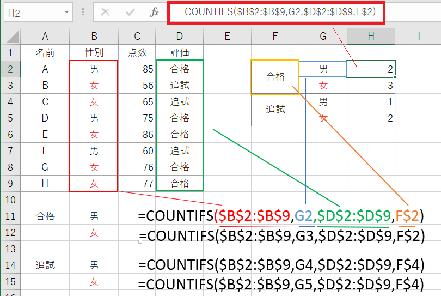Click the formula bar options dots handle

click(x=83, y=12)
